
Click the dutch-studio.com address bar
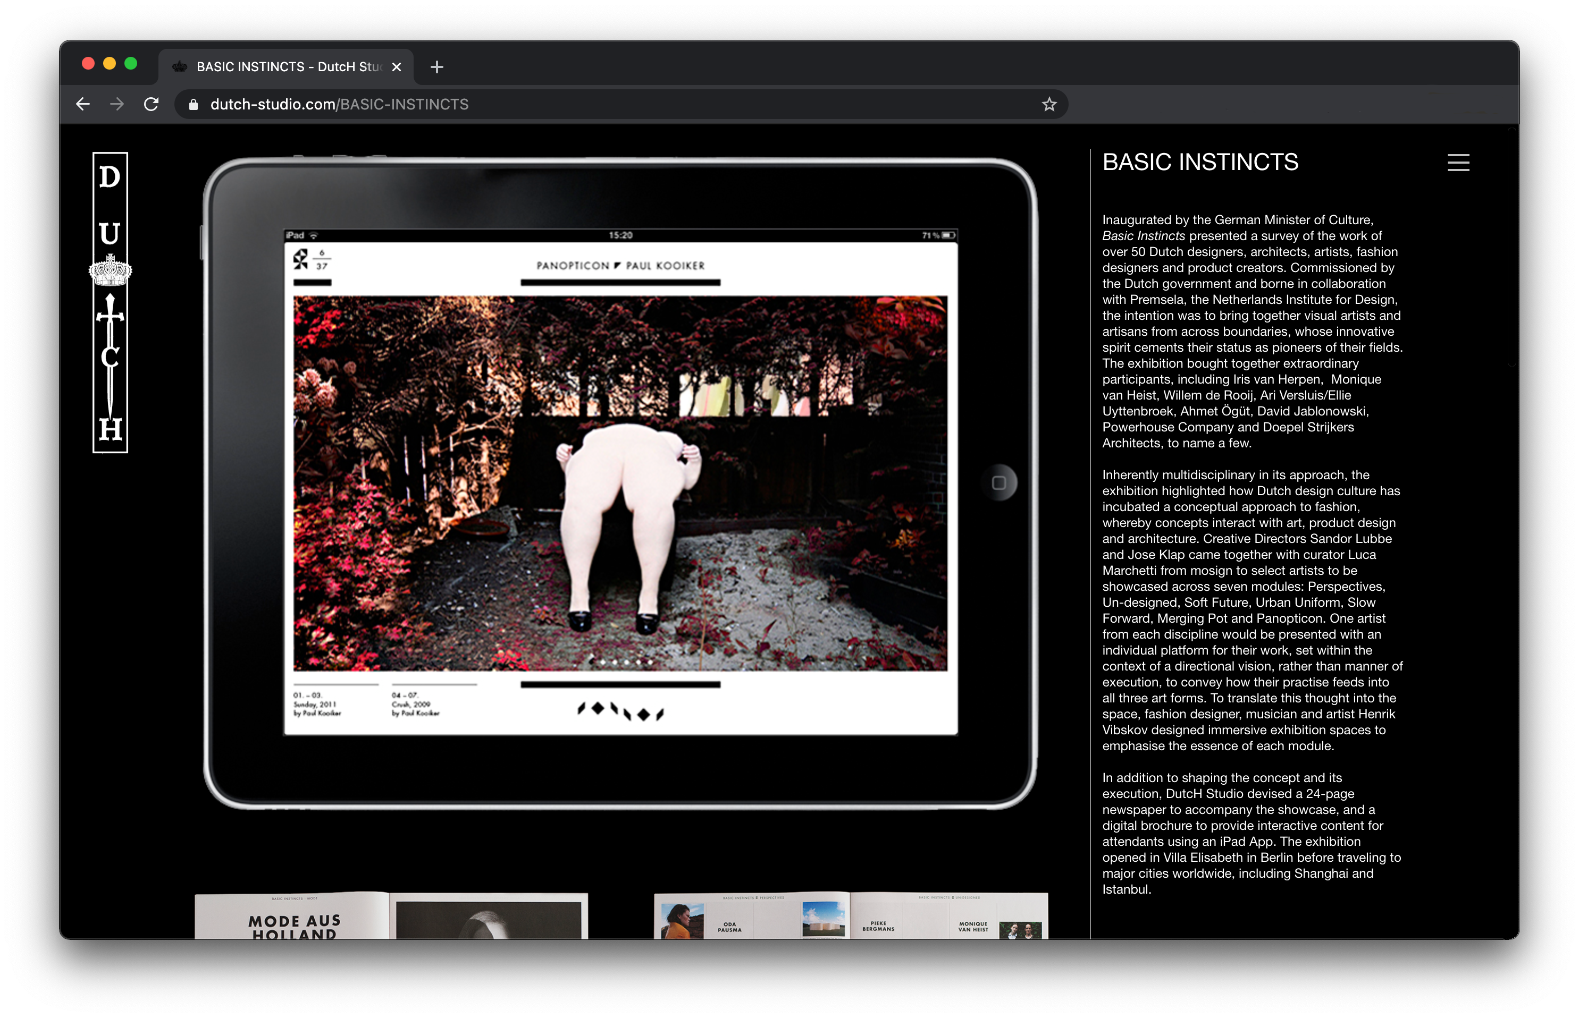coord(621,105)
